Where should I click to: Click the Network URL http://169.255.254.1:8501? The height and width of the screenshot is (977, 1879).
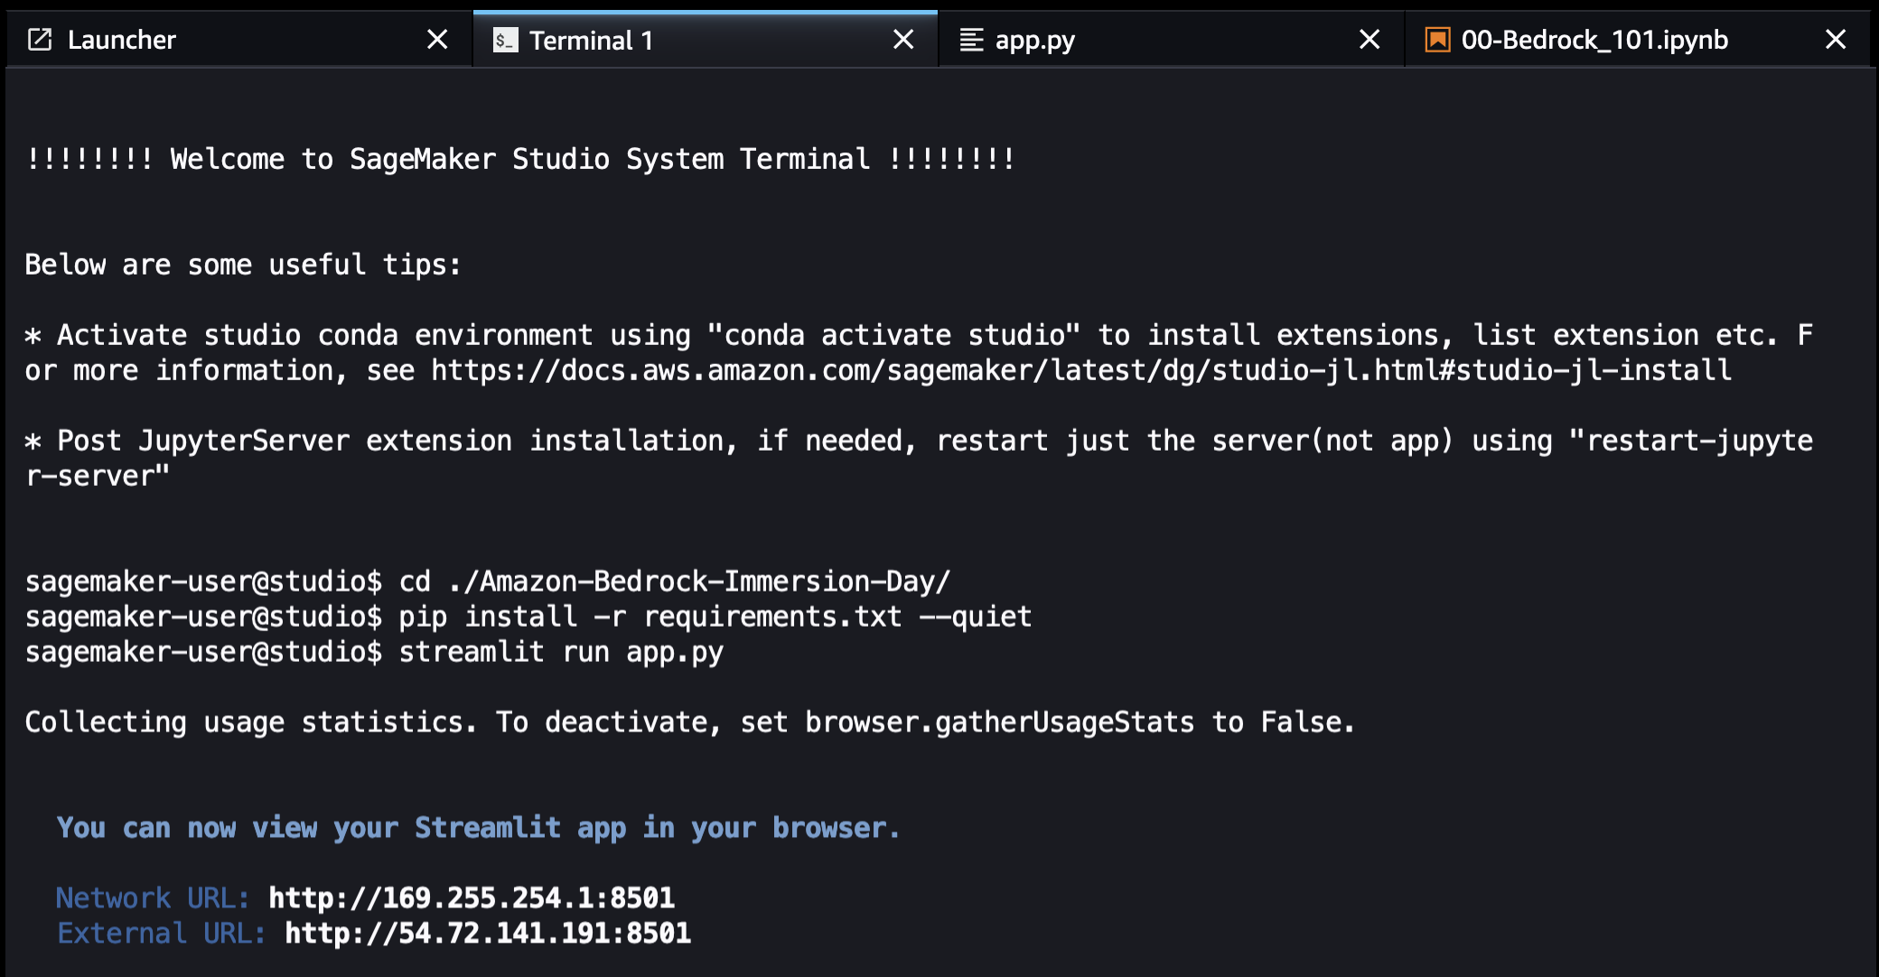point(472,898)
